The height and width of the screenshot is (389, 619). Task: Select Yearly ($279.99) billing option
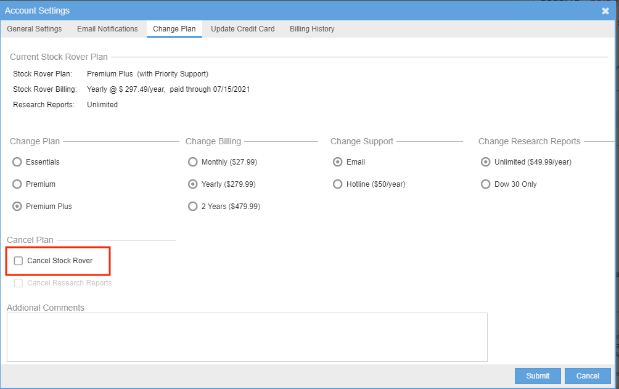coord(193,184)
